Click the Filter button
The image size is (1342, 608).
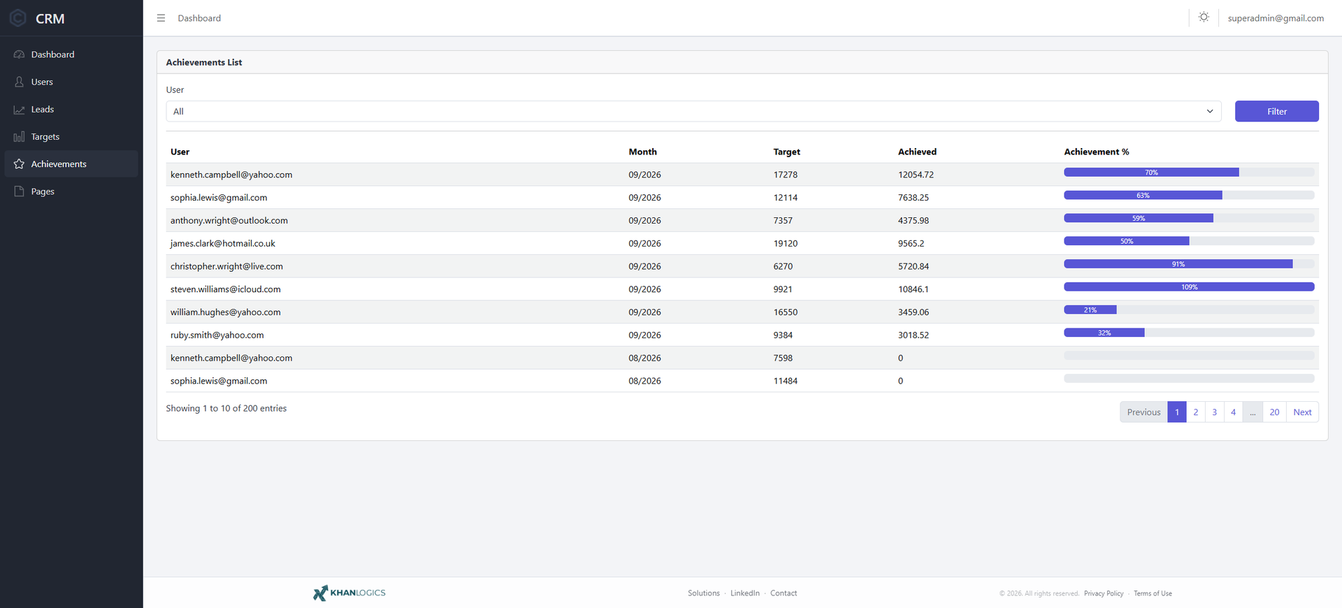click(x=1276, y=111)
